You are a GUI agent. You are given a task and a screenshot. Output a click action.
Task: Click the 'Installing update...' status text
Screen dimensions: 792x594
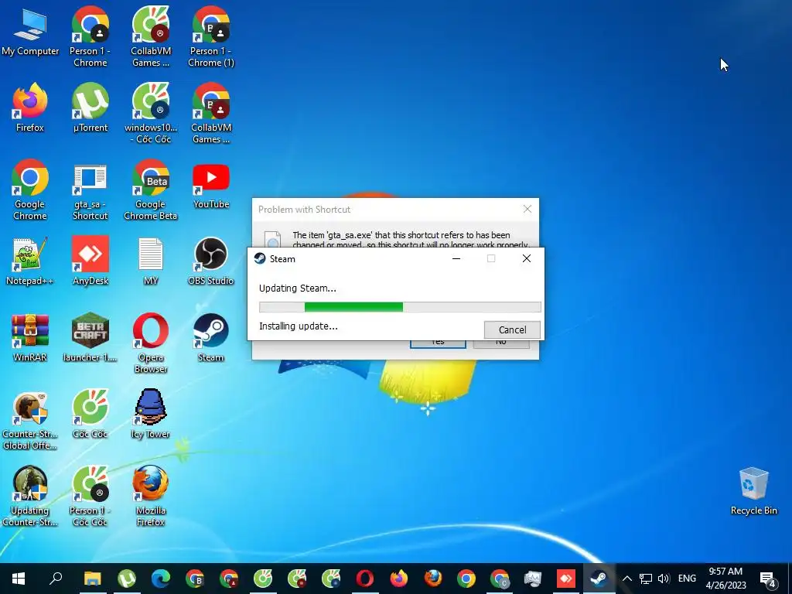click(298, 326)
